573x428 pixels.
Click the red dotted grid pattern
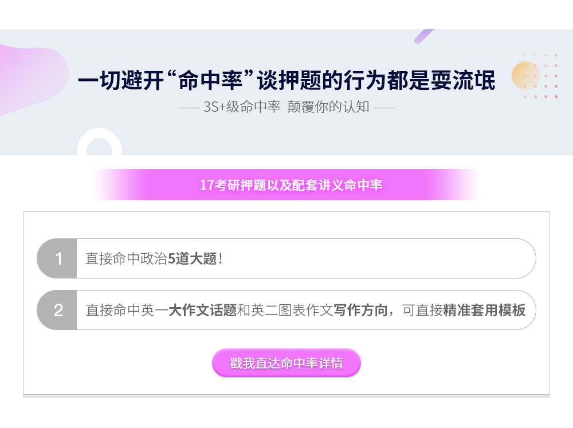(541, 76)
